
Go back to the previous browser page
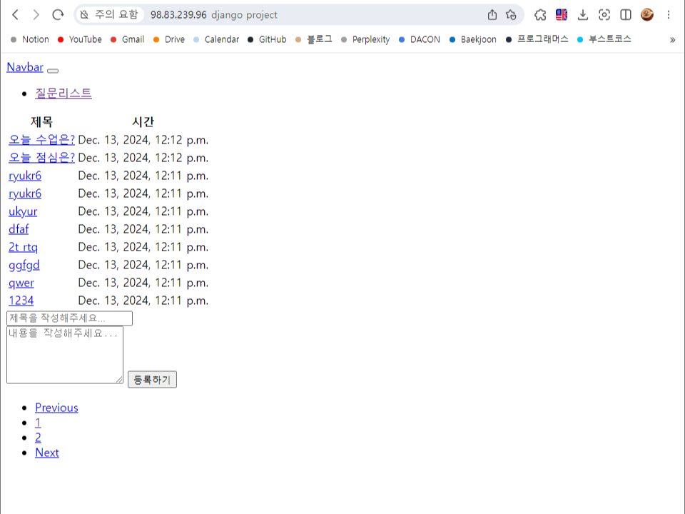click(x=15, y=15)
